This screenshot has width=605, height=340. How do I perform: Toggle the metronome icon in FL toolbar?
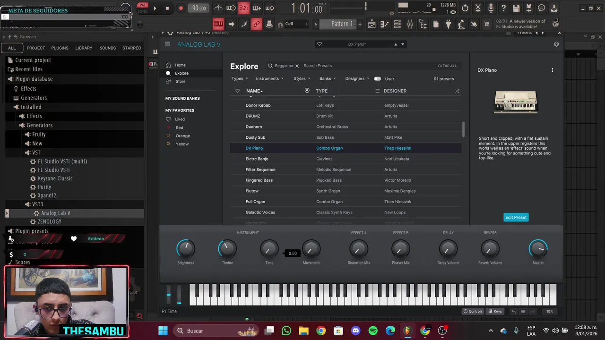218,8
